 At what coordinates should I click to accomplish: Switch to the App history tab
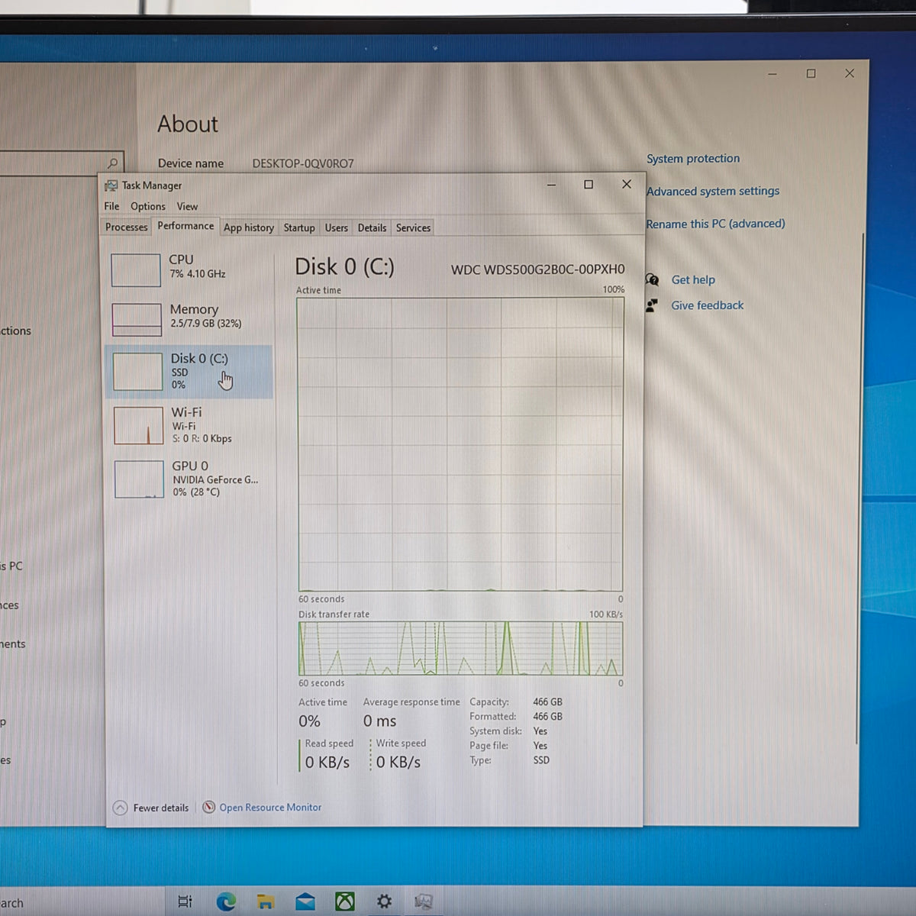pos(249,227)
